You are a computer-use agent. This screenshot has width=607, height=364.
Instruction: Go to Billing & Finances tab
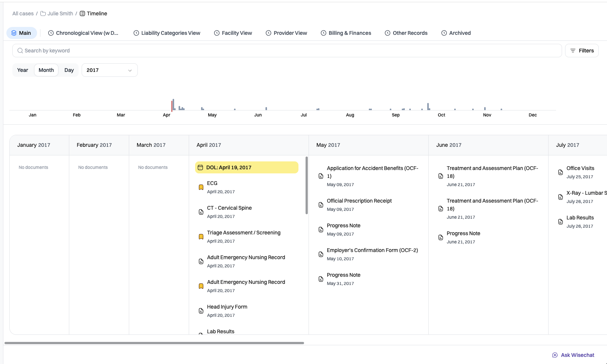pos(346,33)
